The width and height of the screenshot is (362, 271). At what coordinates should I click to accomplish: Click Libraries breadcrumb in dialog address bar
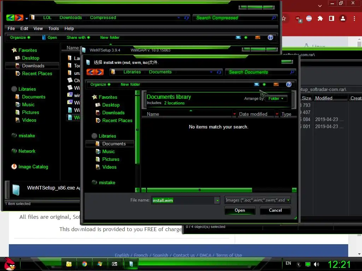pyautogui.click(x=132, y=72)
